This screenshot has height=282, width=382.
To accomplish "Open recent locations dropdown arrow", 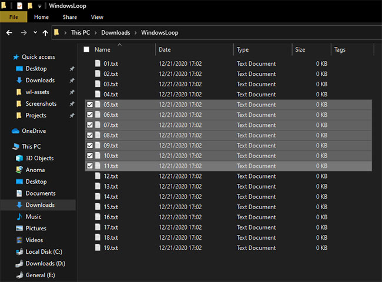I will (x=35, y=32).
